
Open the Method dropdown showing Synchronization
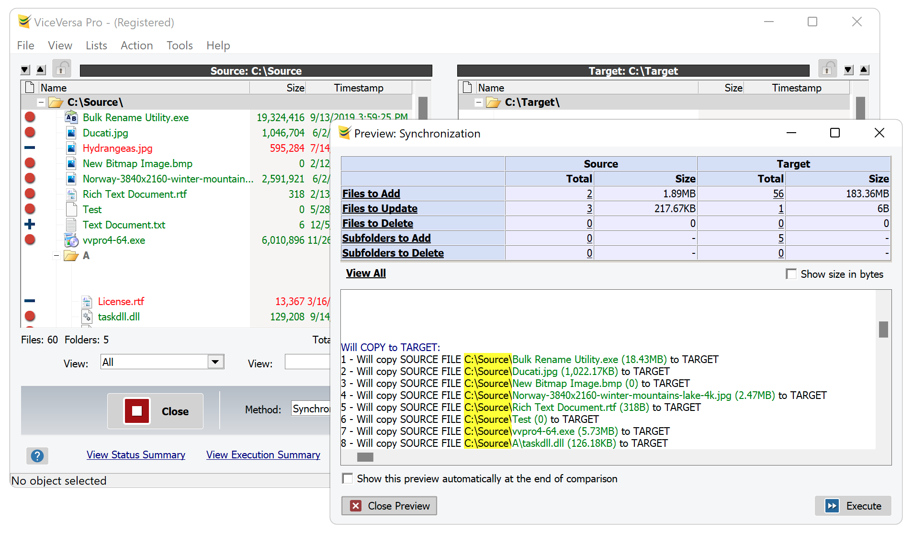311,409
